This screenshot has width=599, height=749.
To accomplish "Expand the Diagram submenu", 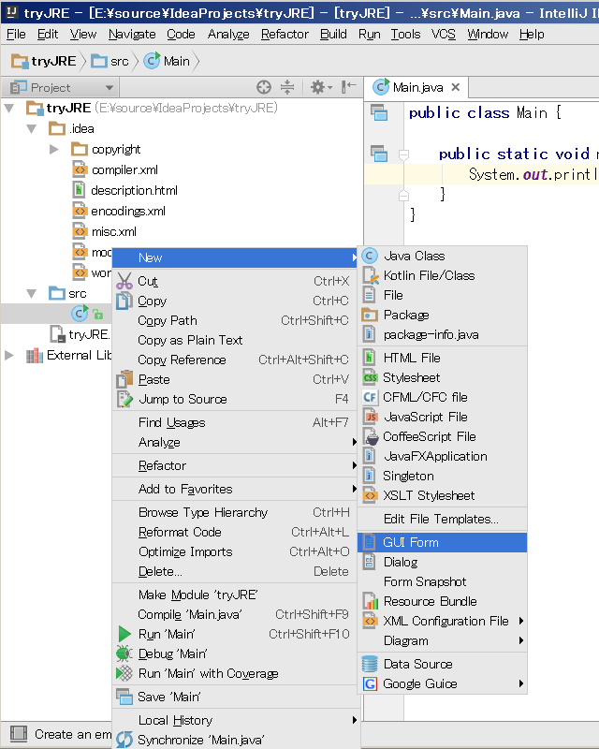I will coord(521,640).
